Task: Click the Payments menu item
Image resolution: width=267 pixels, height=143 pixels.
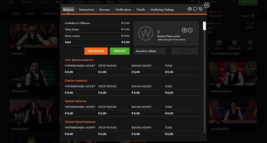Action: [x=124, y=2]
